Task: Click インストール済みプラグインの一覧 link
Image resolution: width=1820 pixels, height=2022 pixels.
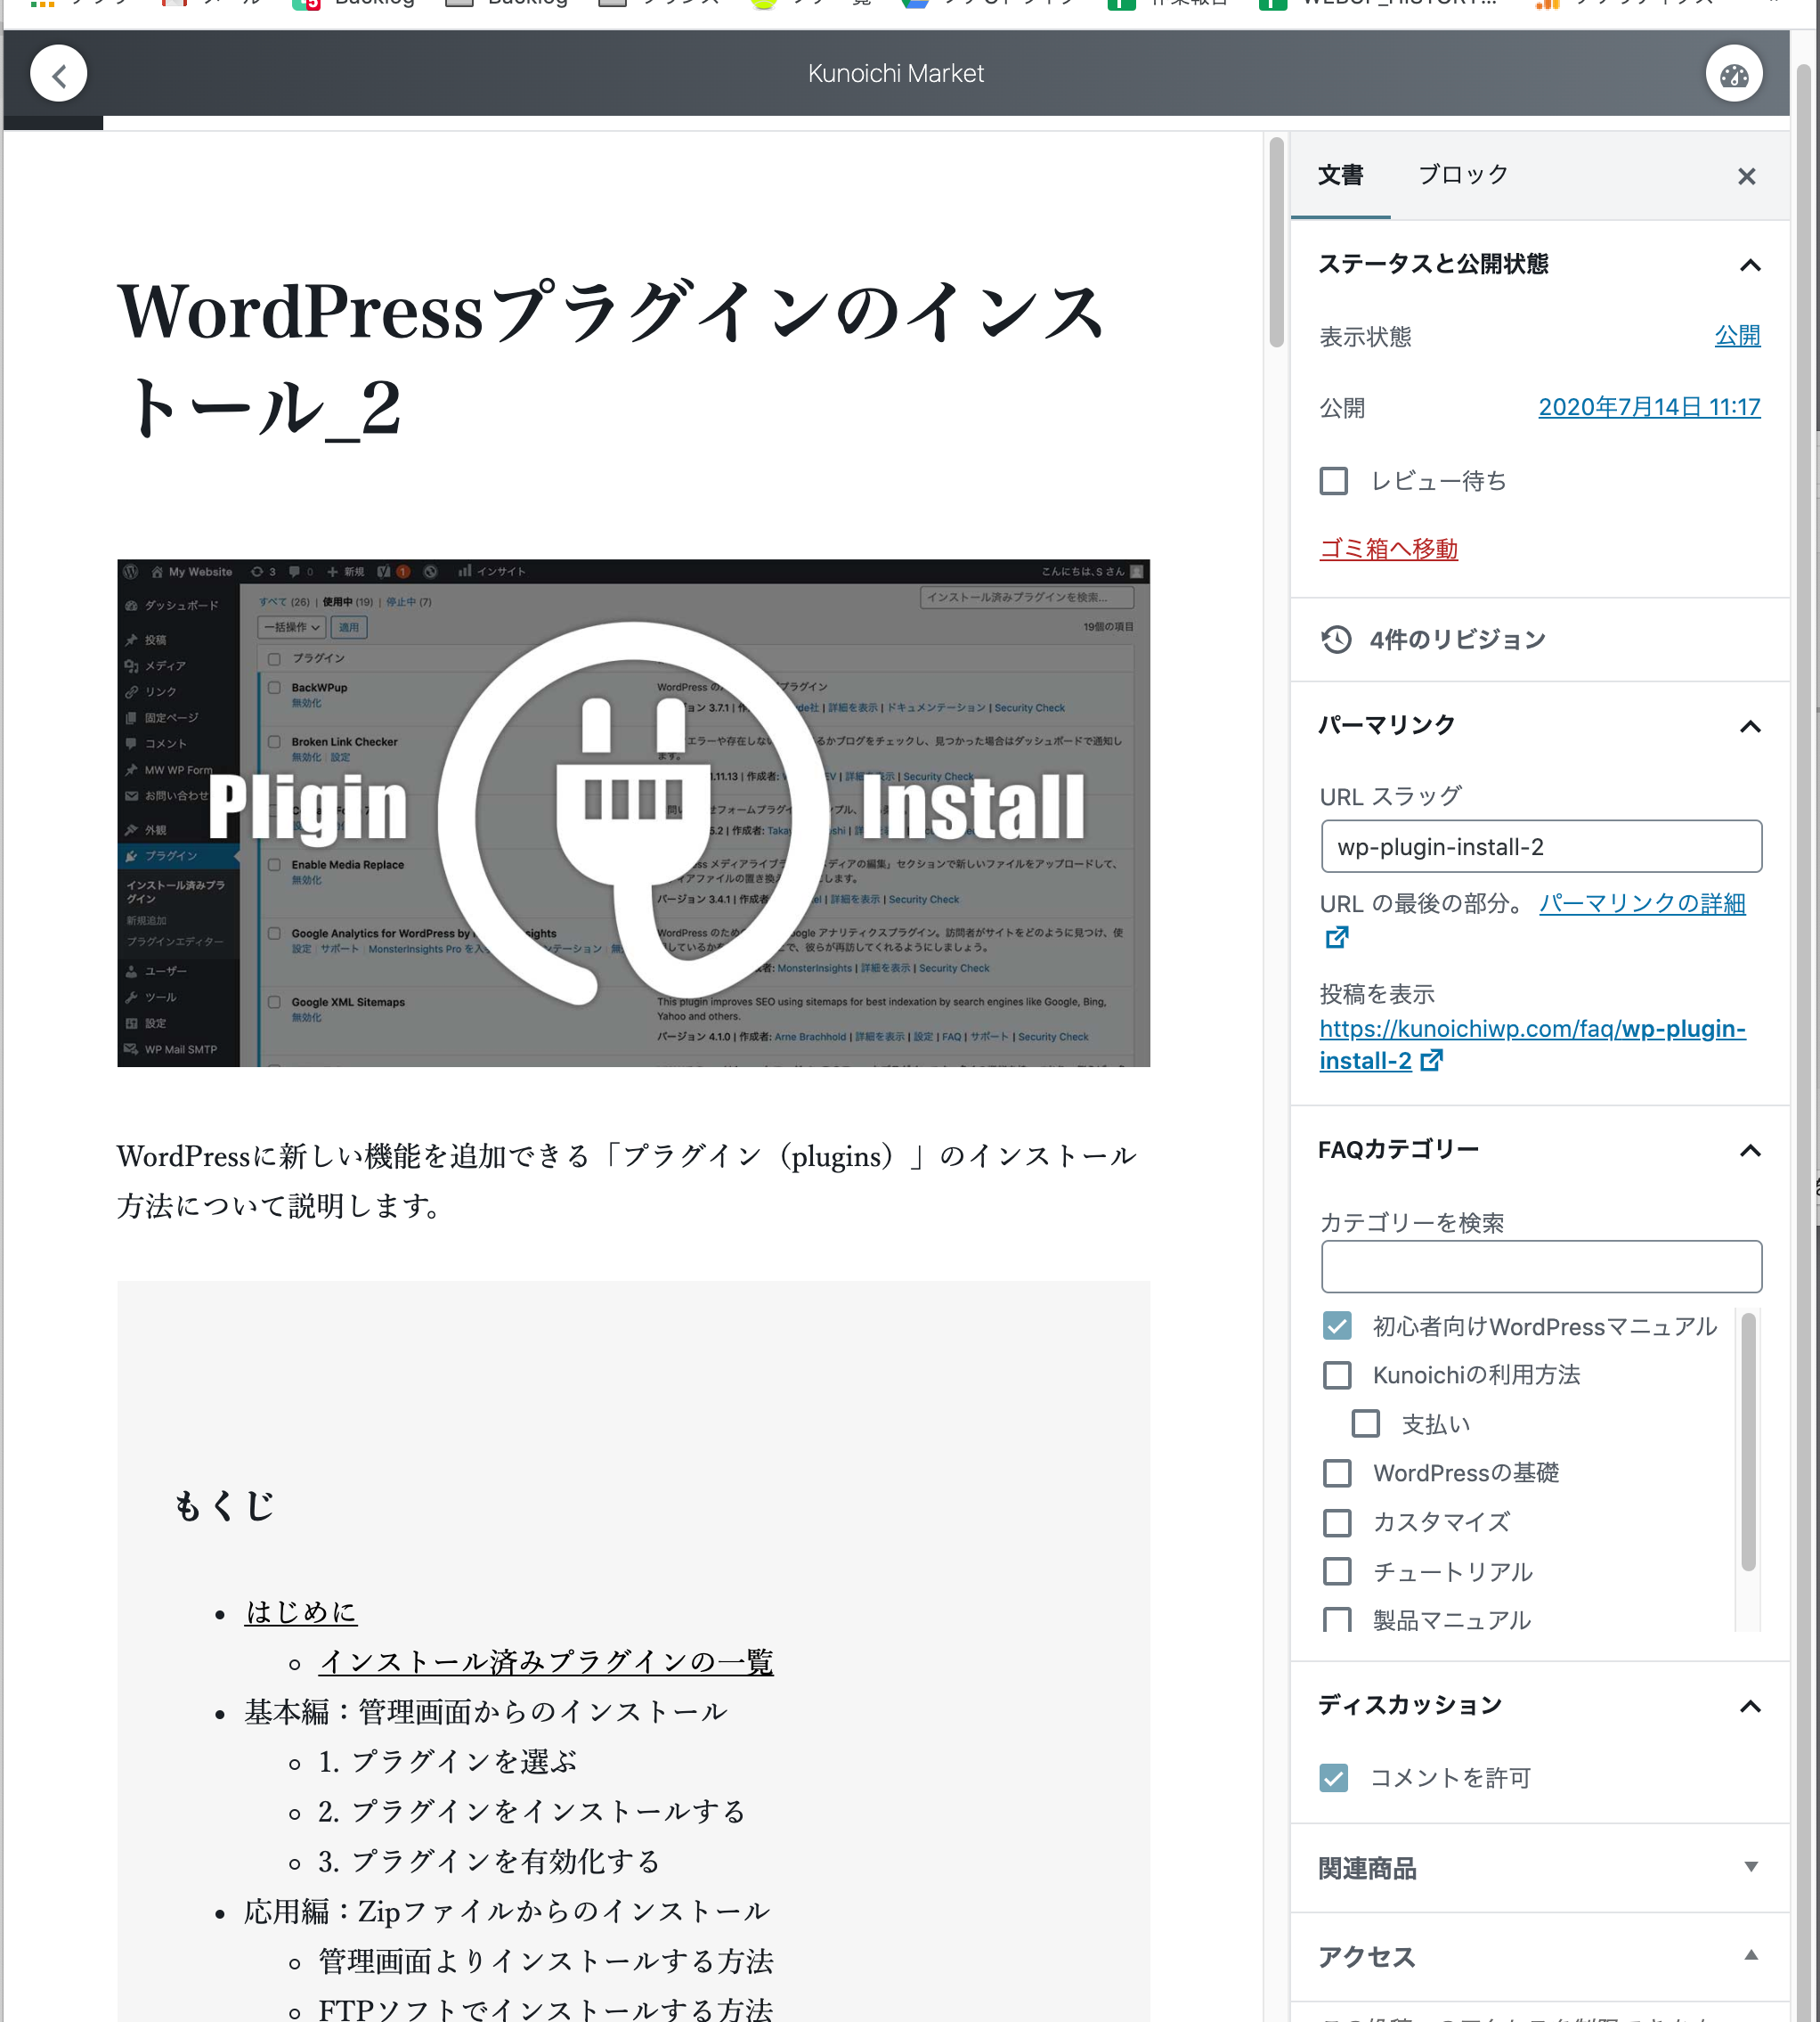Action: pyautogui.click(x=546, y=1662)
